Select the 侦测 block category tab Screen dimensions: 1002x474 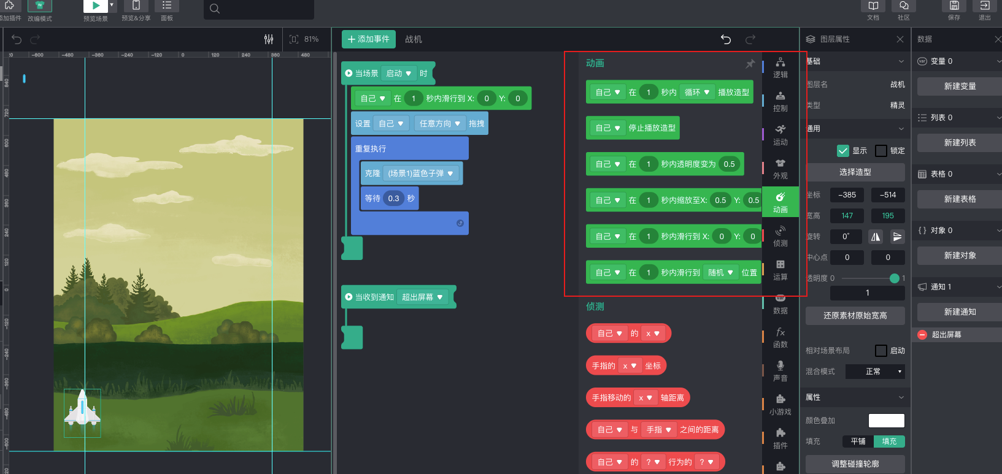point(780,236)
